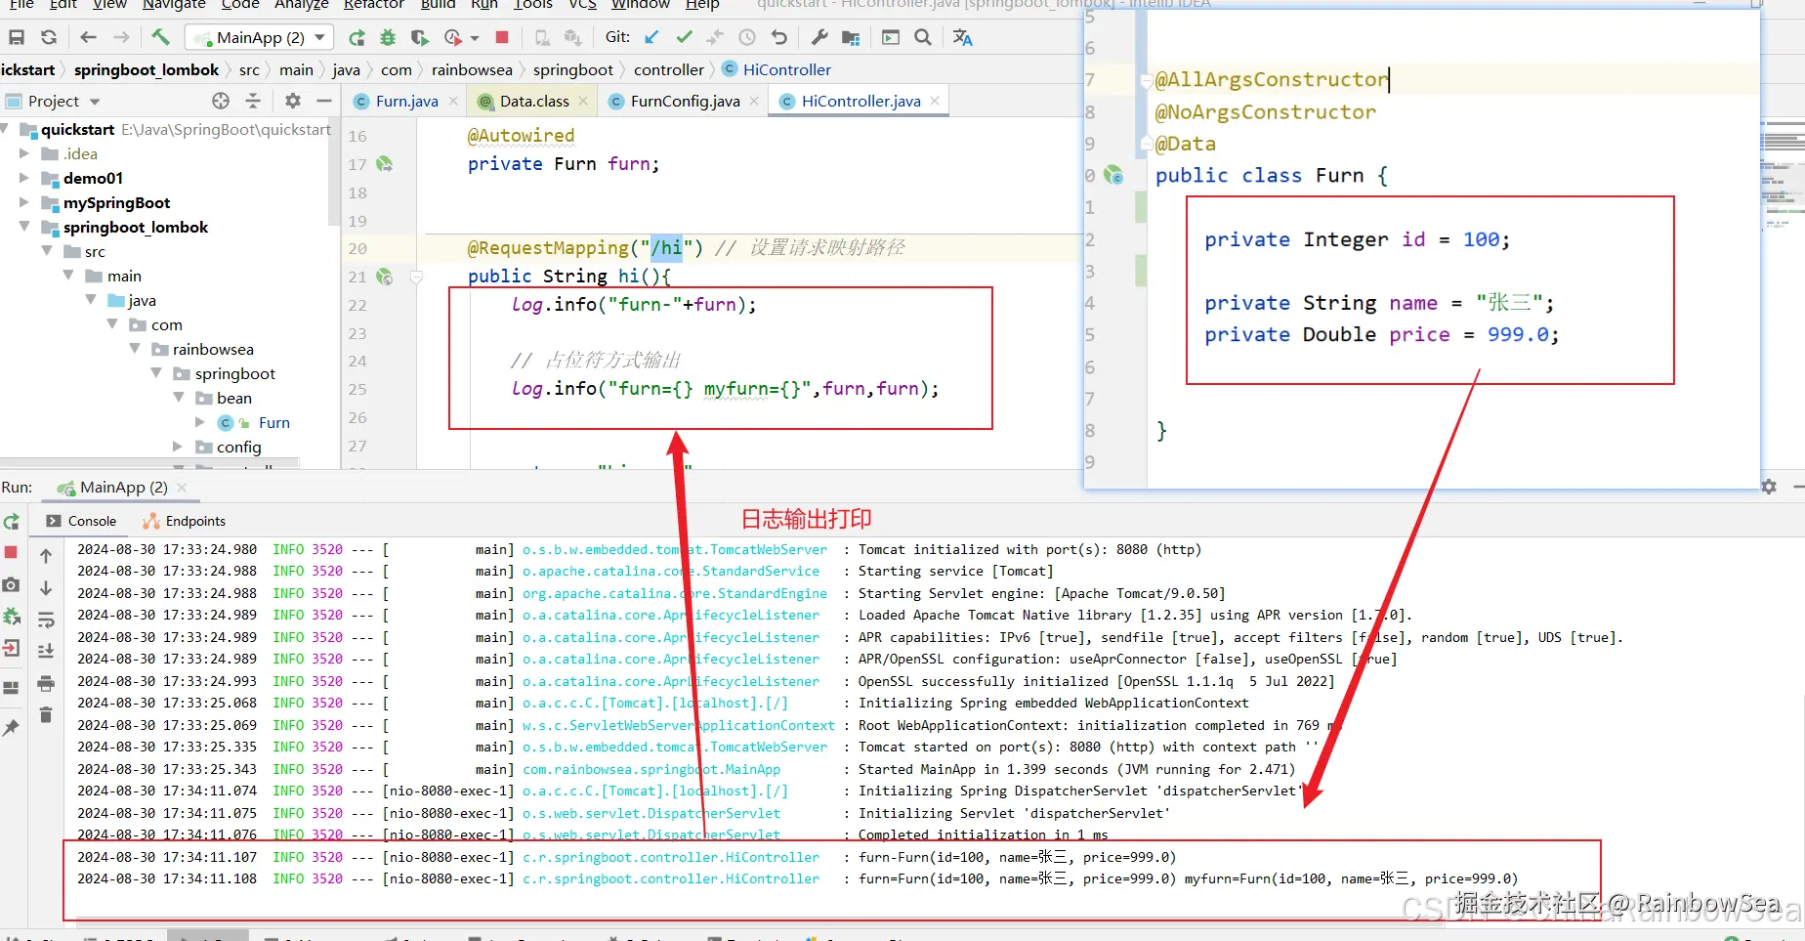Click the Run panel settings gear icon
The height and width of the screenshot is (941, 1805).
tap(1769, 487)
